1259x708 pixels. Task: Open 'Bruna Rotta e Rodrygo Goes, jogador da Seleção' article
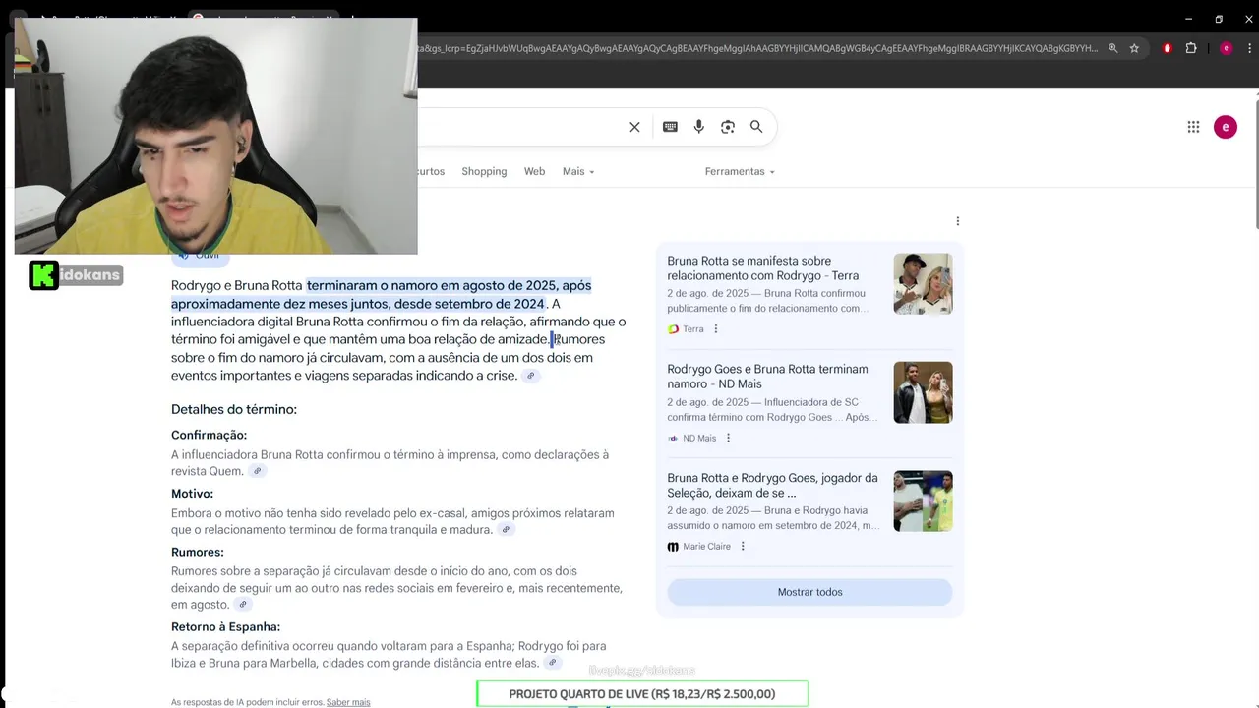coord(772,485)
